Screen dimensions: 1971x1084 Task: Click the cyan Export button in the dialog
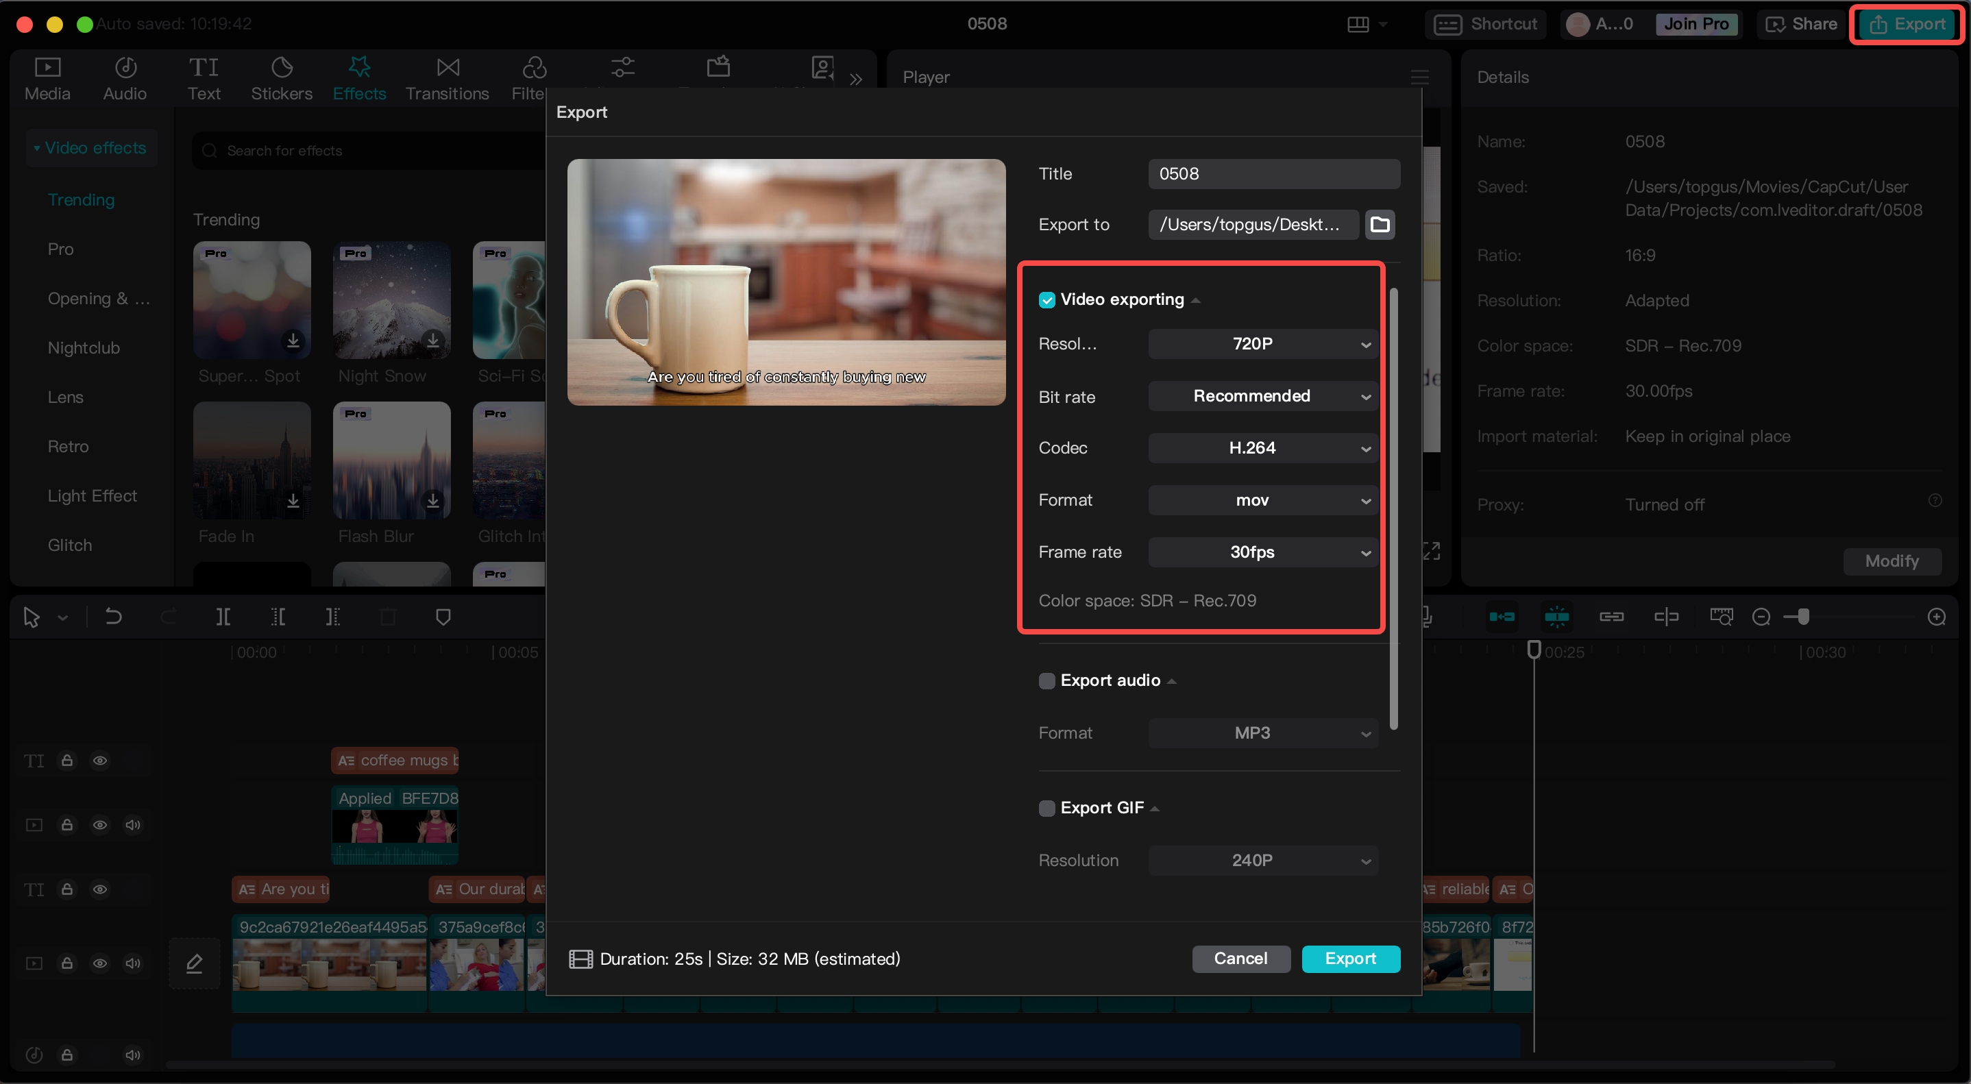click(1351, 959)
